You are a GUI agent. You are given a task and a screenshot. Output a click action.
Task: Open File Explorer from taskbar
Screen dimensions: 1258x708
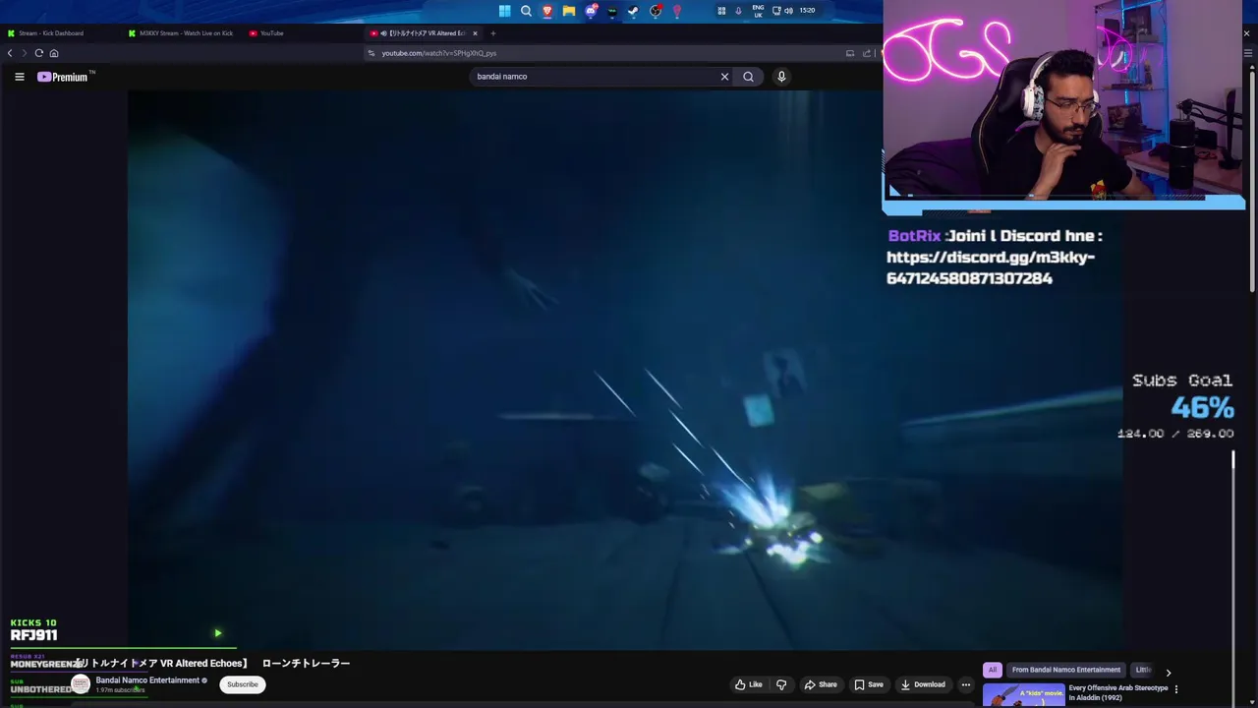(569, 11)
